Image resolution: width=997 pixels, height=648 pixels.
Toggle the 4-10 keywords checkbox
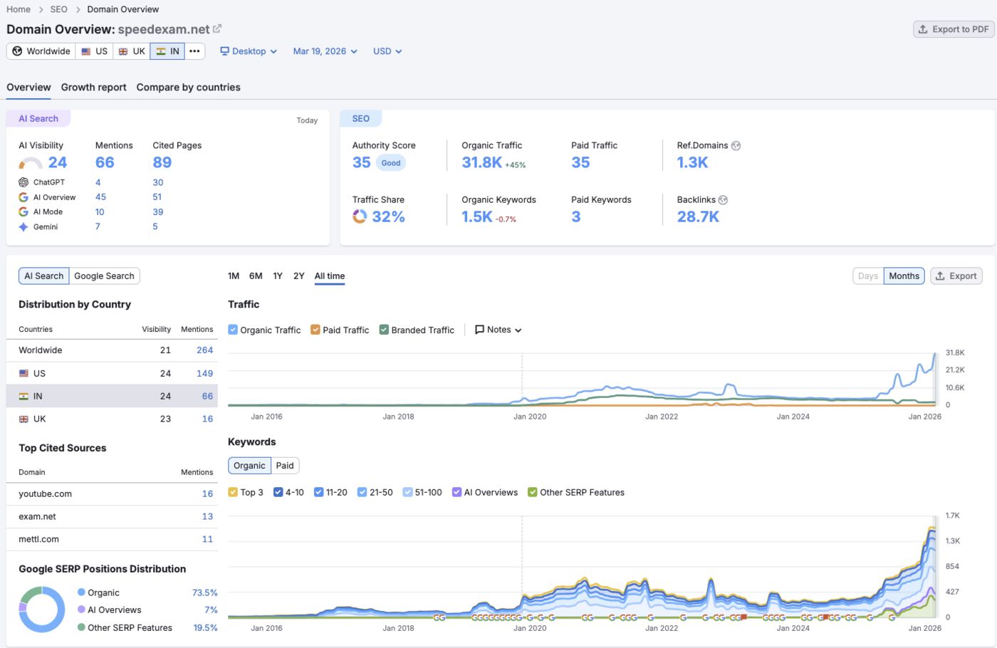tap(278, 492)
